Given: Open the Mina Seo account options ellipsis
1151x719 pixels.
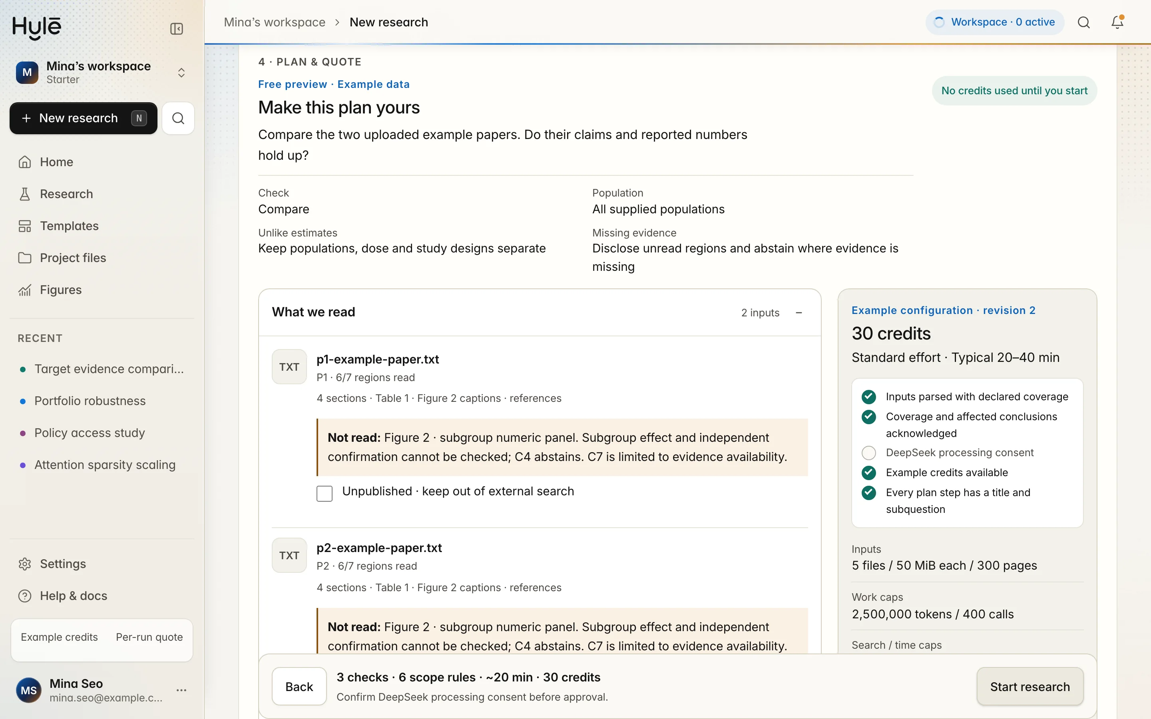Looking at the screenshot, I should pos(181,690).
